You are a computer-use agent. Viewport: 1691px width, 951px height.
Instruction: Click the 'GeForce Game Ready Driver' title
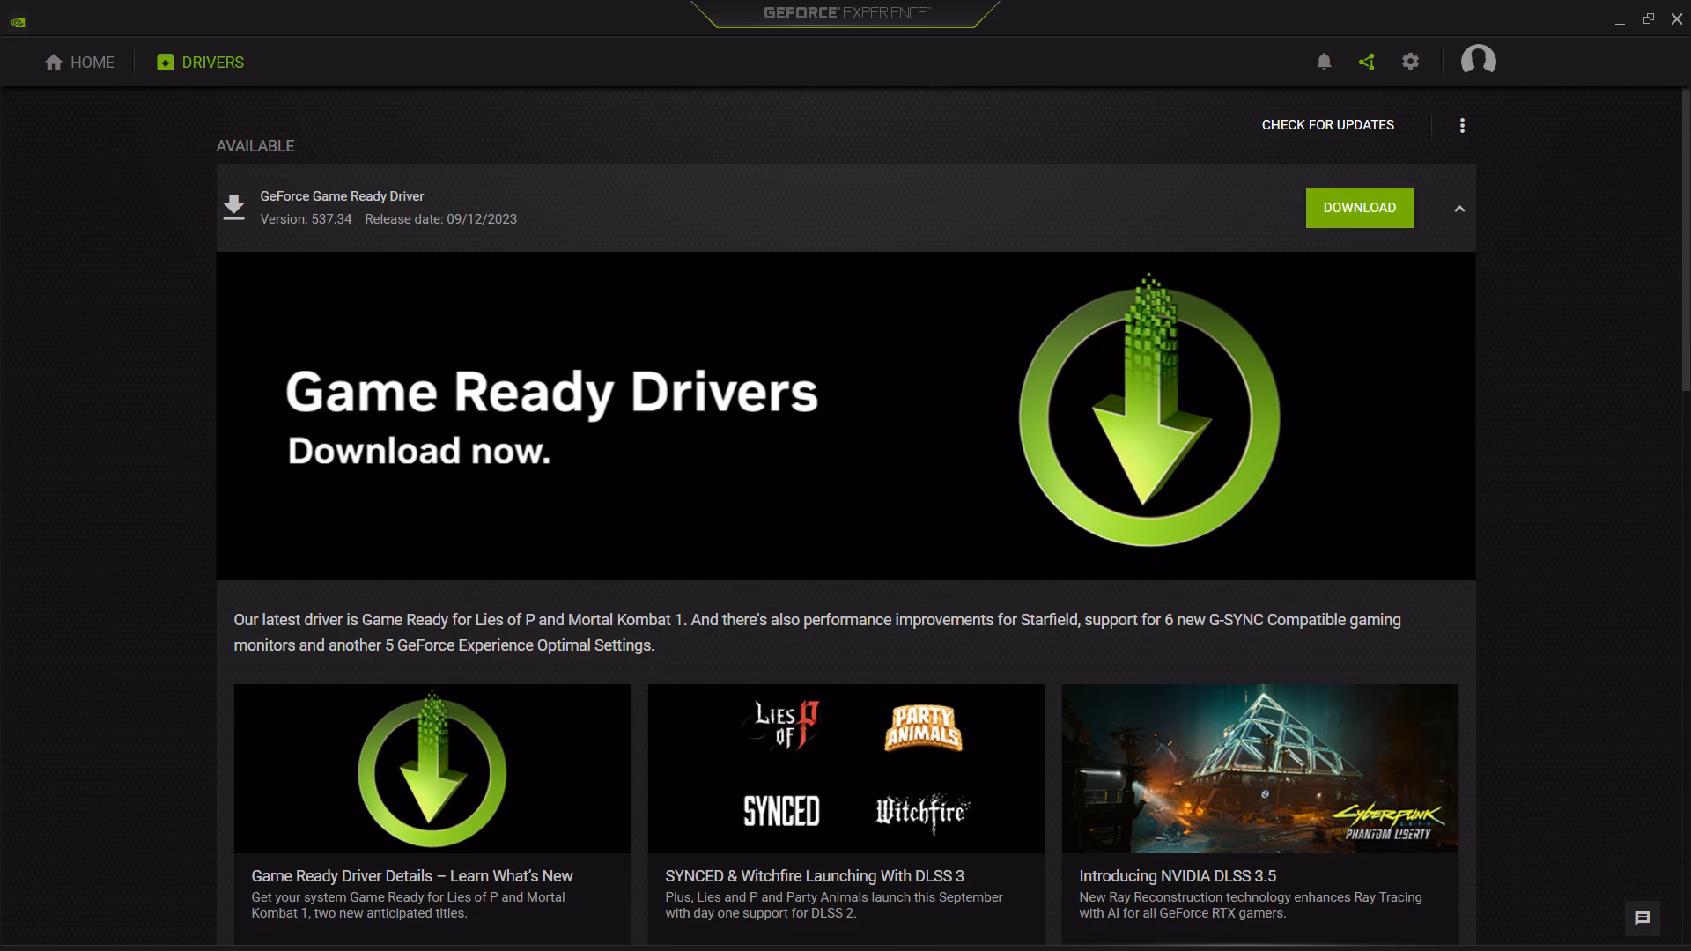342,196
